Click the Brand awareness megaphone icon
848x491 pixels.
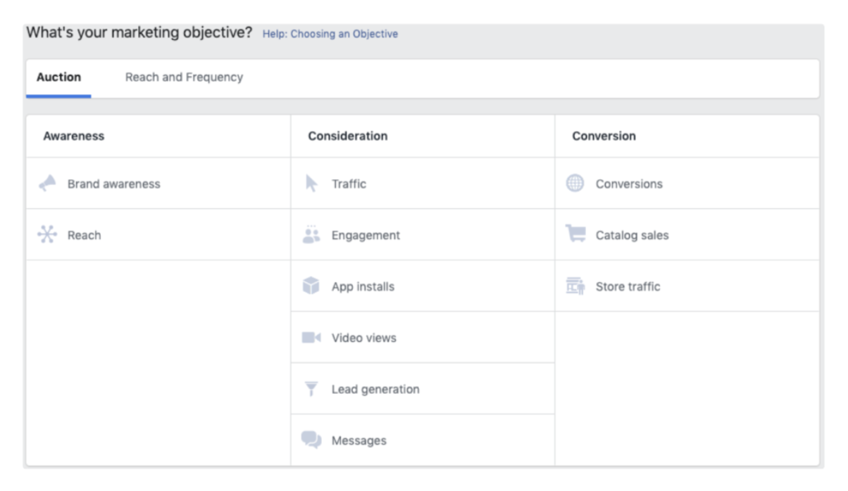click(x=47, y=184)
